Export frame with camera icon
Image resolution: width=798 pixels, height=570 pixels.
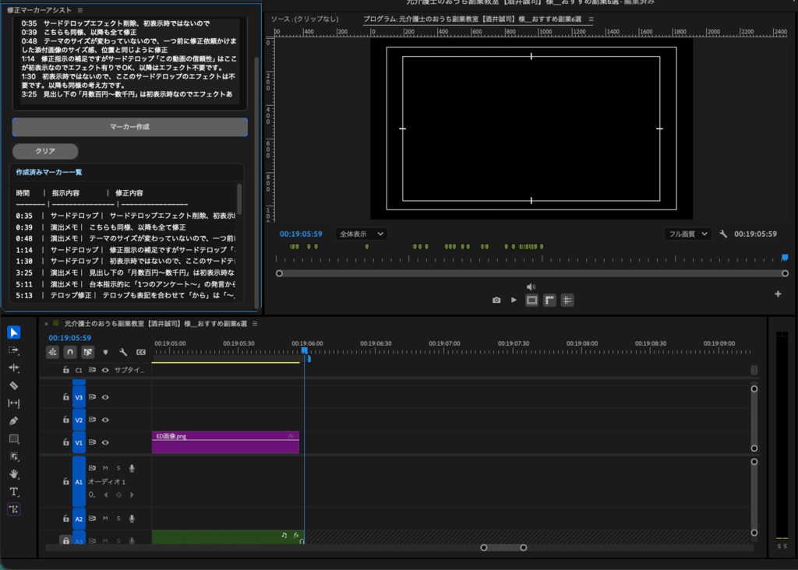[x=496, y=300]
